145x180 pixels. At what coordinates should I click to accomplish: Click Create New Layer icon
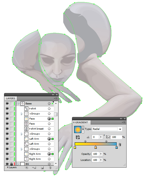(x=42, y=168)
